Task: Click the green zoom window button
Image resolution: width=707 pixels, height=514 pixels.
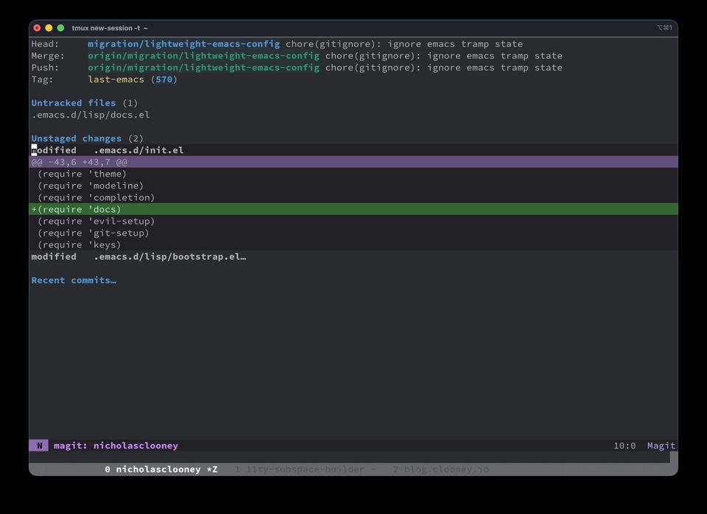Action: coord(60,28)
